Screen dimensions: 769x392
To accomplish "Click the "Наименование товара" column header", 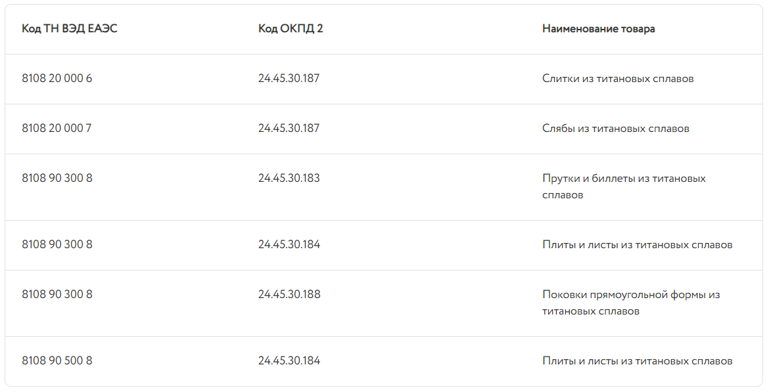I will point(598,29).
